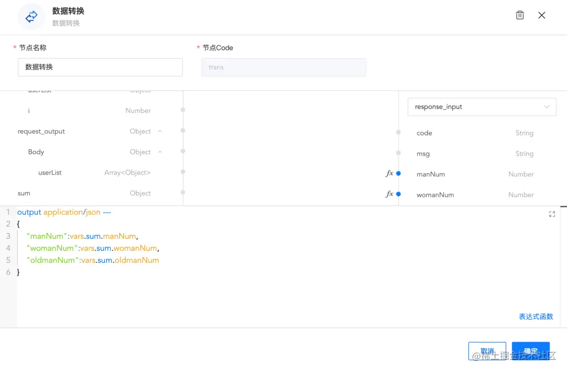Click the connector dot left of msg
The width and height of the screenshot is (567, 372).
(398, 153)
